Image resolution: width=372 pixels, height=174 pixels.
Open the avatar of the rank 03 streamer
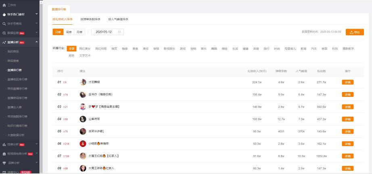point(83,107)
